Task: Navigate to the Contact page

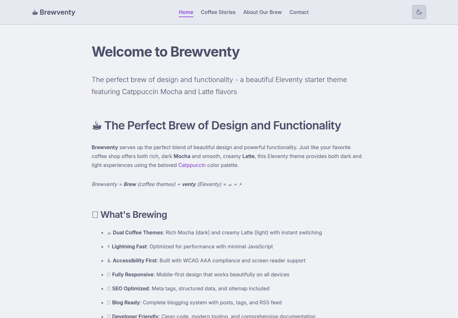Action: click(299, 12)
